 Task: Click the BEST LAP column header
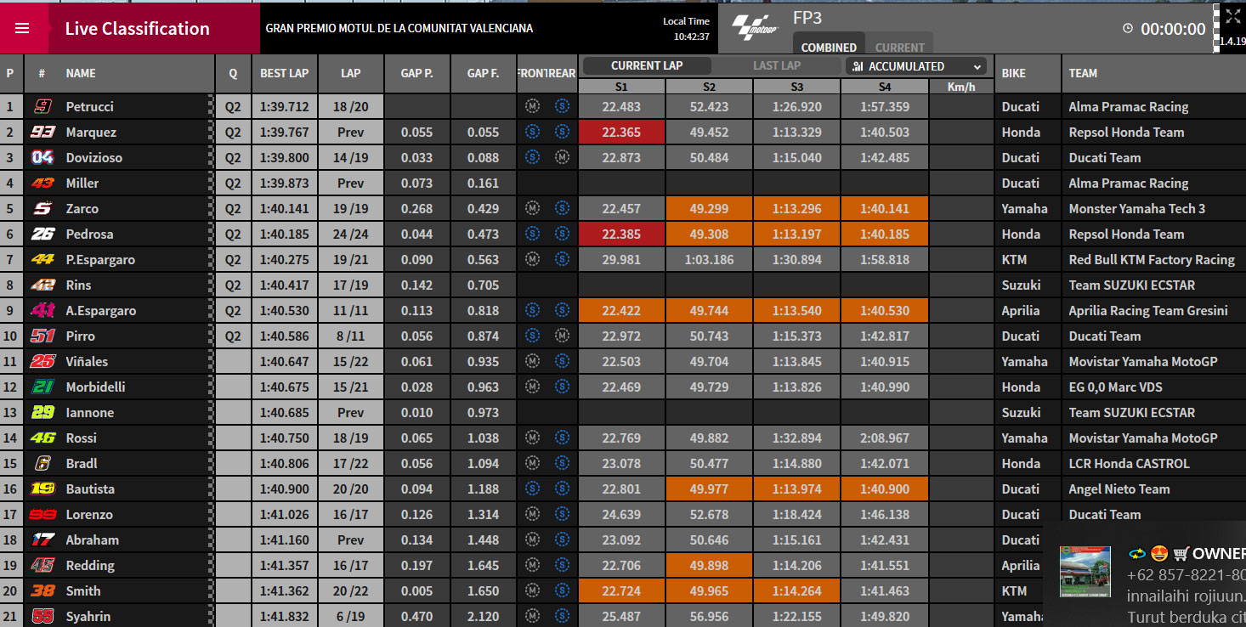coord(285,73)
